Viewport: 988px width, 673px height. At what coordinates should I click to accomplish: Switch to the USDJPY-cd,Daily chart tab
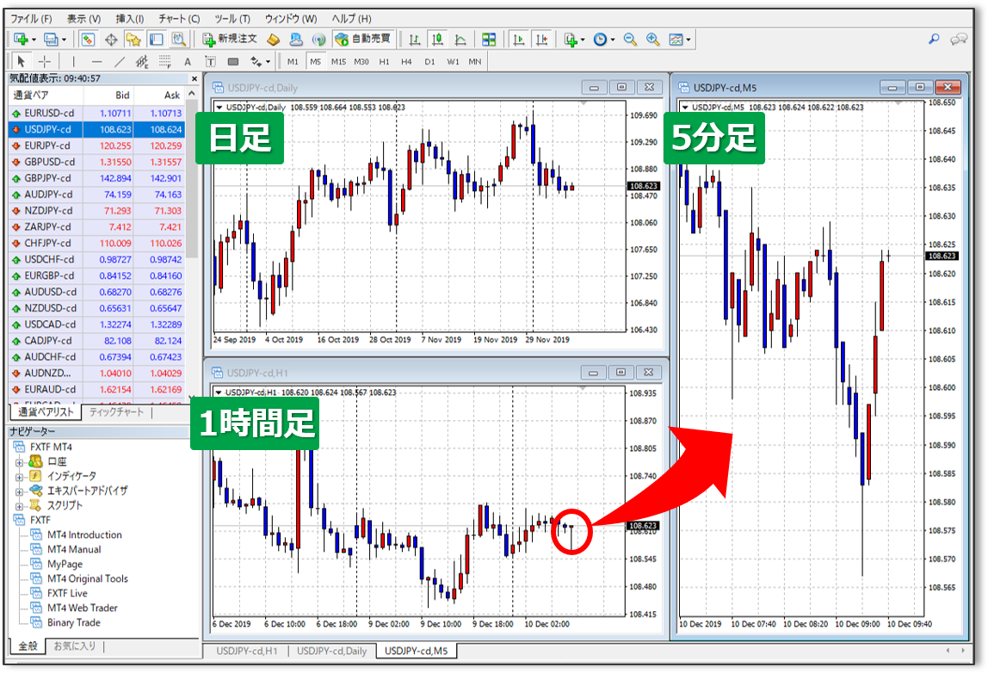(332, 651)
